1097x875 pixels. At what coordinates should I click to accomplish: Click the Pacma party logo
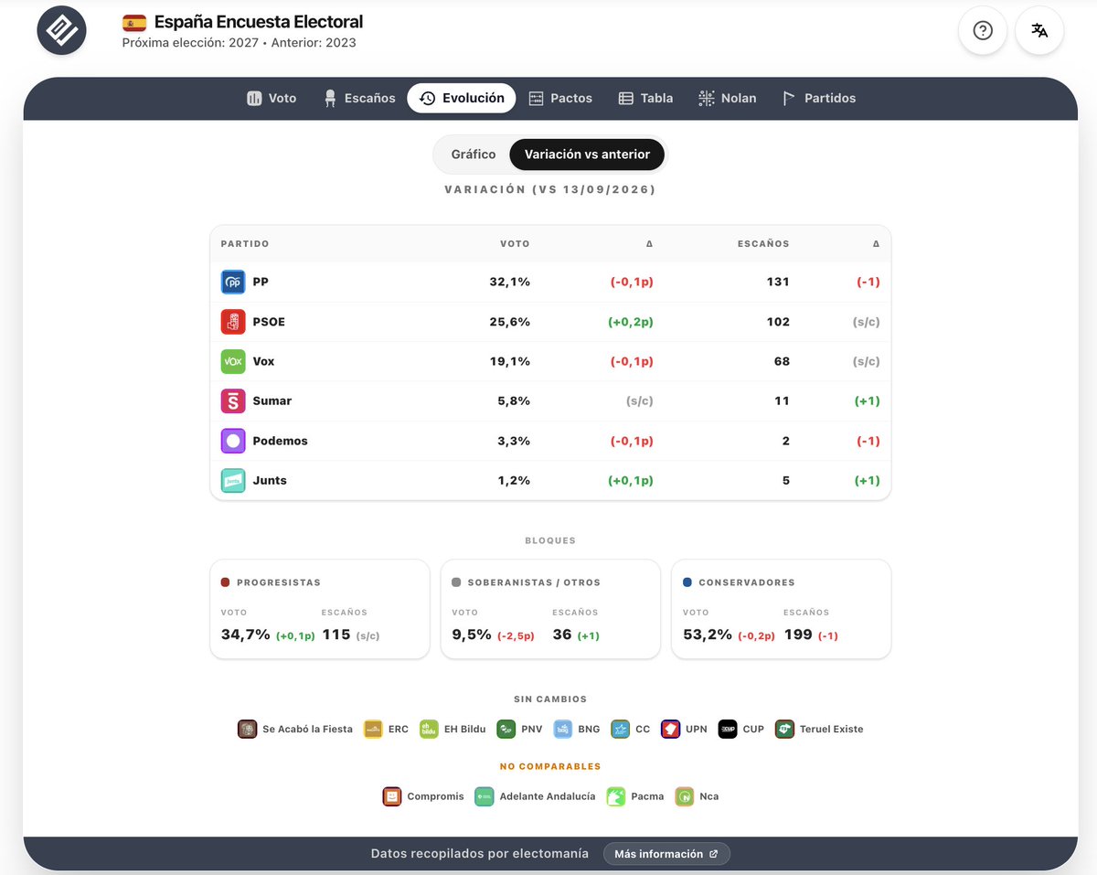coord(616,795)
